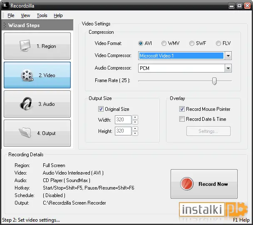The image size is (253, 225).
Task: Click the monitor icon on Region step
Action: click(x=25, y=46)
